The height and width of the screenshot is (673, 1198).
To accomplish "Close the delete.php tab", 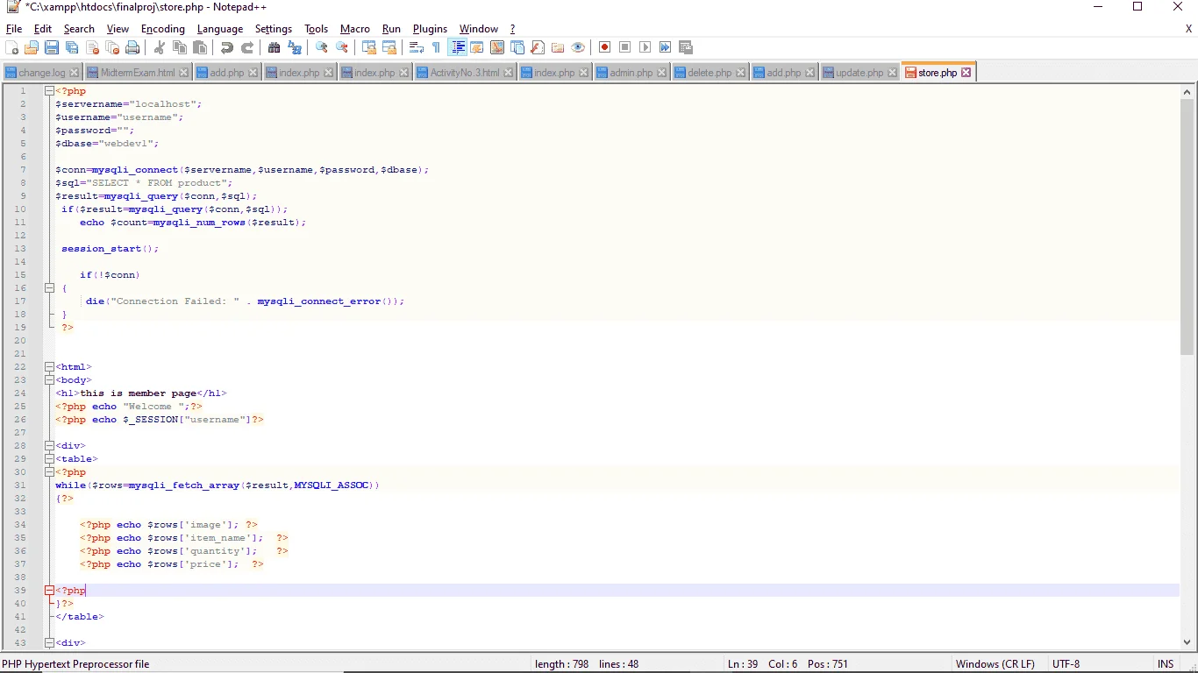I will (741, 73).
